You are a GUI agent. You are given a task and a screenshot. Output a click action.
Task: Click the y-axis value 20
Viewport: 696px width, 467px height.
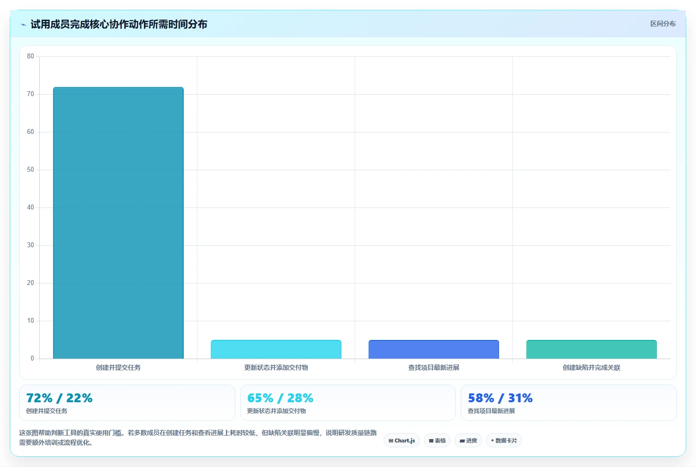coord(30,283)
